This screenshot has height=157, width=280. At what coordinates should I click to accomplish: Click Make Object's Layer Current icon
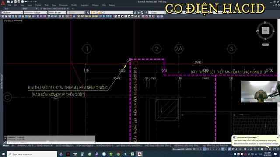pos(135,13)
